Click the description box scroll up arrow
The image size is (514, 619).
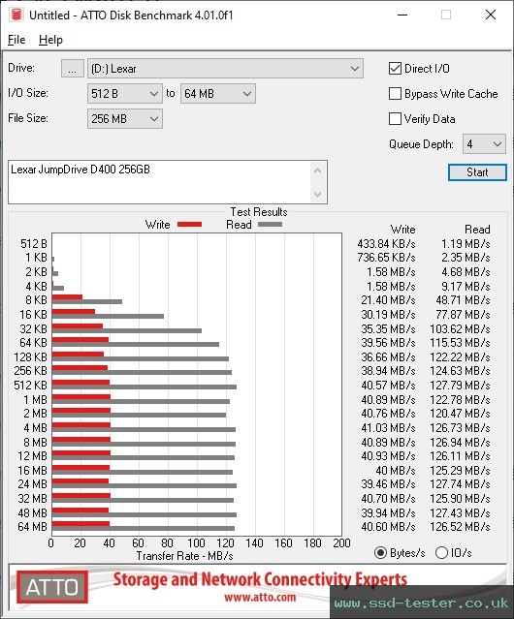pyautogui.click(x=318, y=170)
